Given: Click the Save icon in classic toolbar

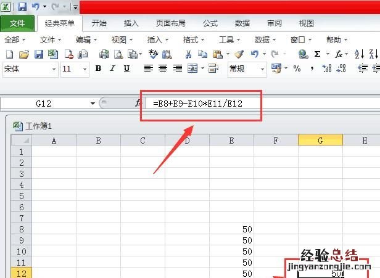Looking at the screenshot, I should coord(39,54).
